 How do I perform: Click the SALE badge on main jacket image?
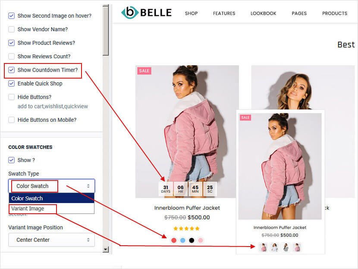point(144,71)
